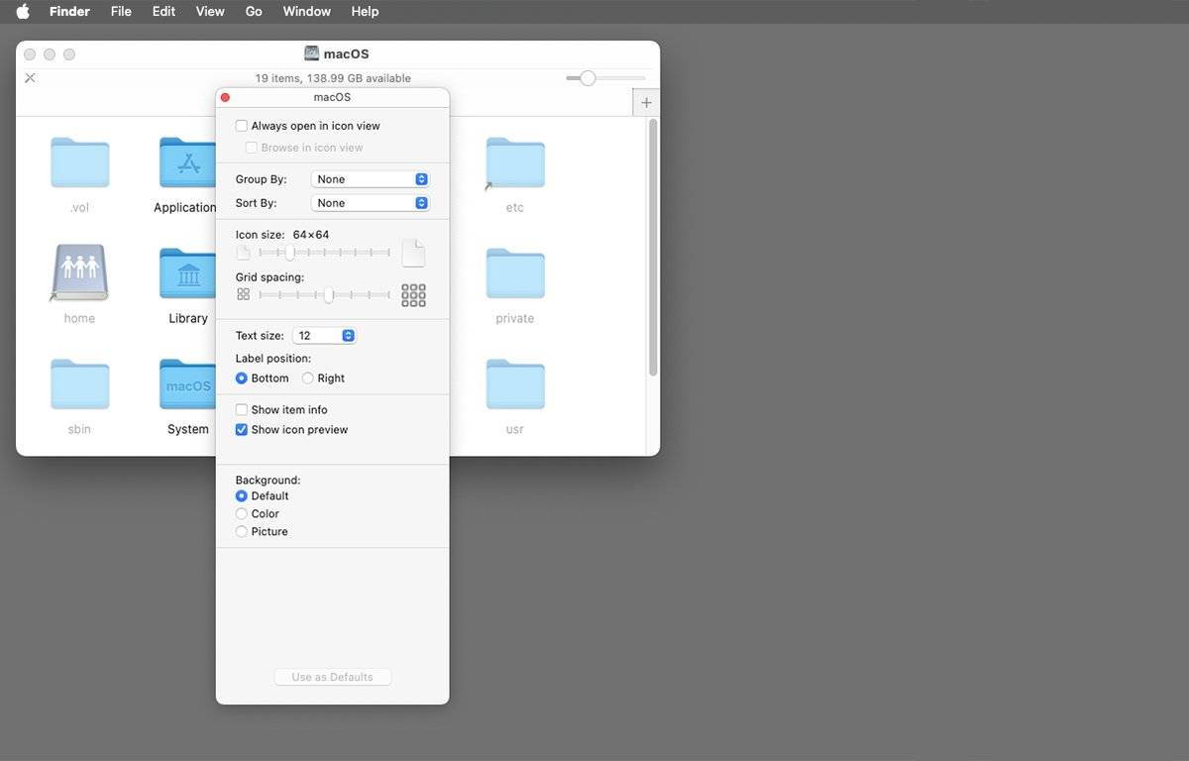This screenshot has height=761, width=1189.
Task: Open the Library folder icon
Action: 187,274
